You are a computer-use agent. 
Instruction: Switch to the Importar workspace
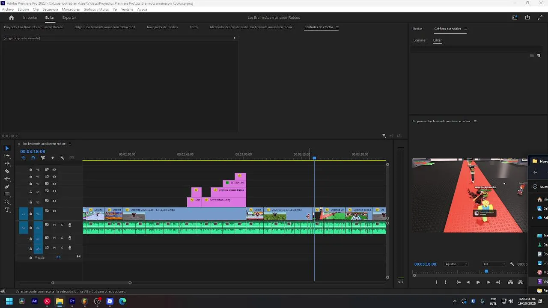[30, 18]
